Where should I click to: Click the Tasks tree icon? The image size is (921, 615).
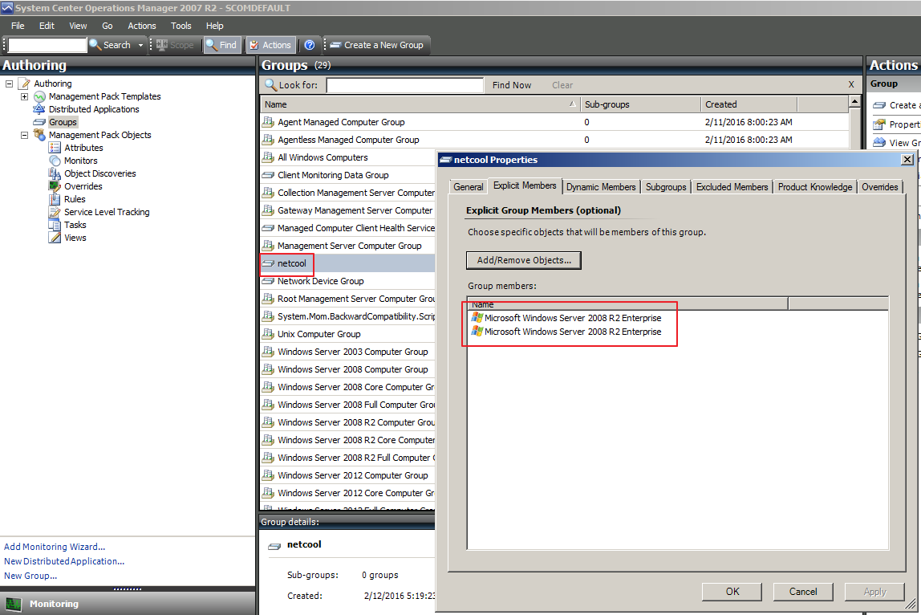(55, 225)
